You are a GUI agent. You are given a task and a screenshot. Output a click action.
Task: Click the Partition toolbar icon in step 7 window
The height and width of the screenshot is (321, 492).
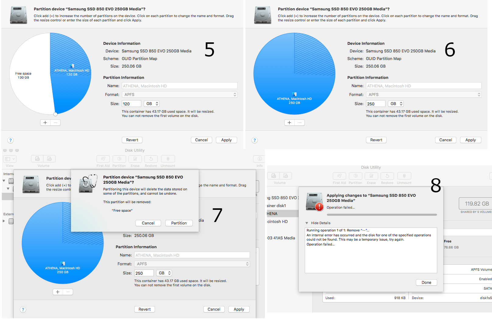point(119,159)
